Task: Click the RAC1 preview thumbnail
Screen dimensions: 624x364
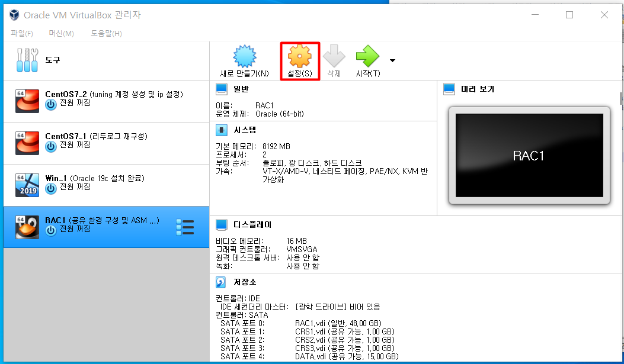Action: pyautogui.click(x=529, y=156)
